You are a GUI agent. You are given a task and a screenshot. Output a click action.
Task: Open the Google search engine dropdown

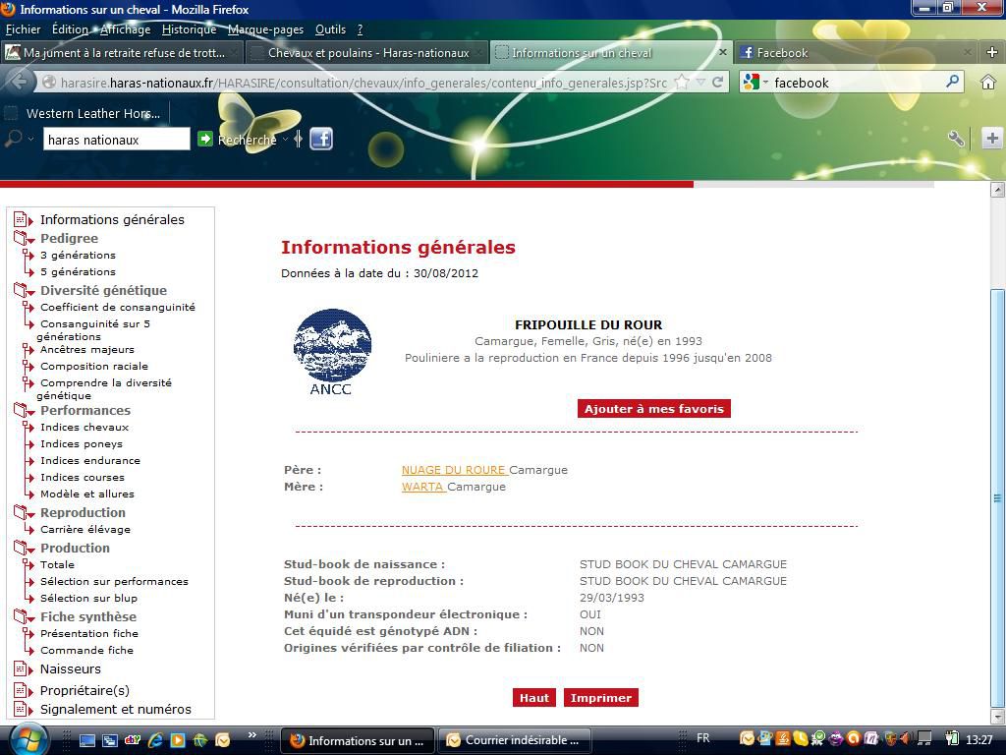click(x=754, y=83)
